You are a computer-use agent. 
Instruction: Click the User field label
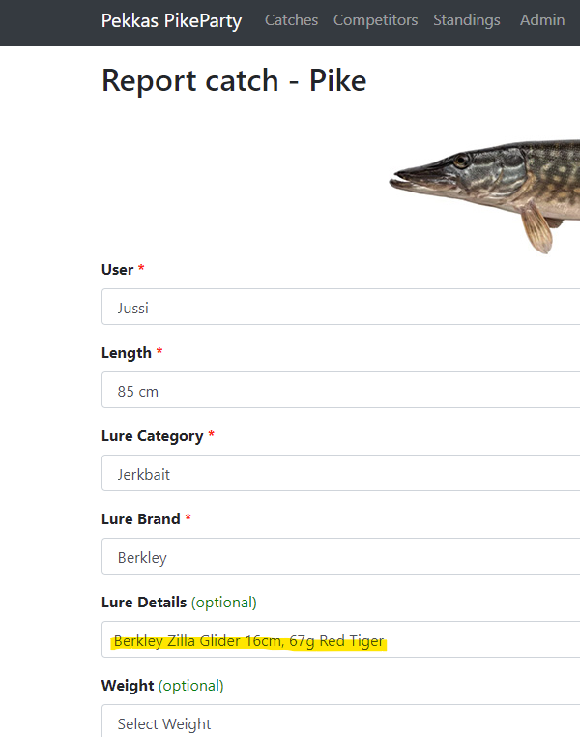point(117,269)
